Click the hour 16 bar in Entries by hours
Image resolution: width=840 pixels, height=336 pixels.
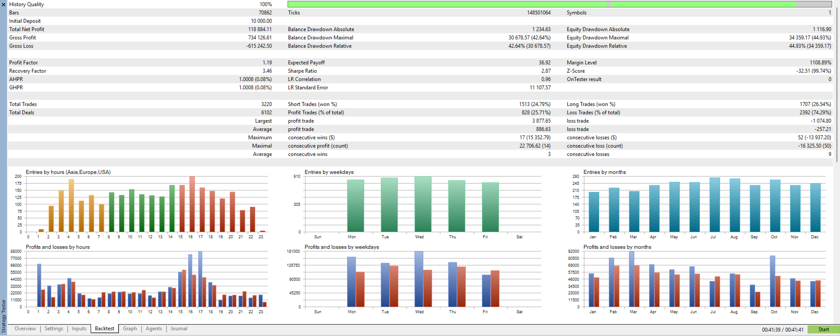tap(192, 204)
